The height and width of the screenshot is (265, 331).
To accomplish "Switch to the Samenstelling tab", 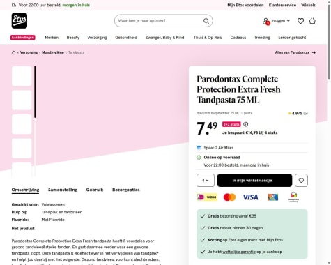I will 63,190.
